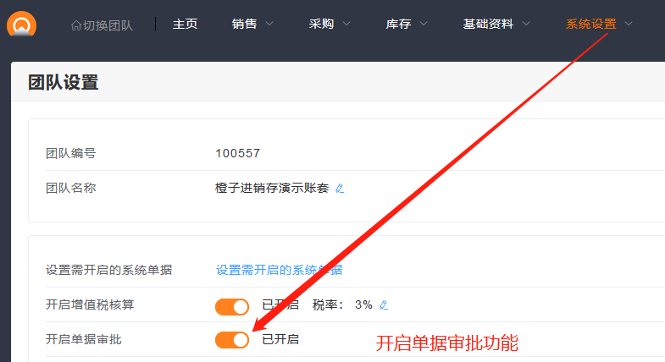
Task: Click the team name 橙子进销存演示账套
Action: tap(272, 188)
